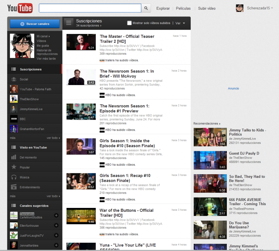The image size is (279, 251).
Task: Click the Del momento bar chart icon
Action: click(14, 157)
